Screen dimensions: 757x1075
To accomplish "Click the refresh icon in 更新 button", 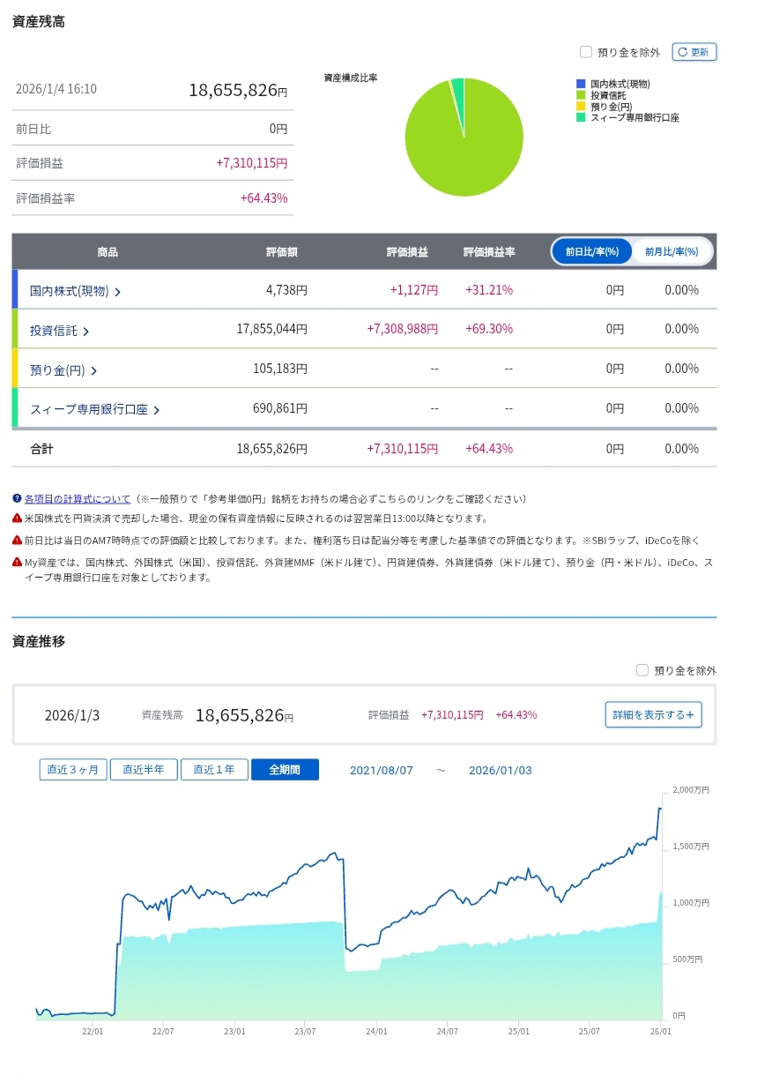I will 682,52.
